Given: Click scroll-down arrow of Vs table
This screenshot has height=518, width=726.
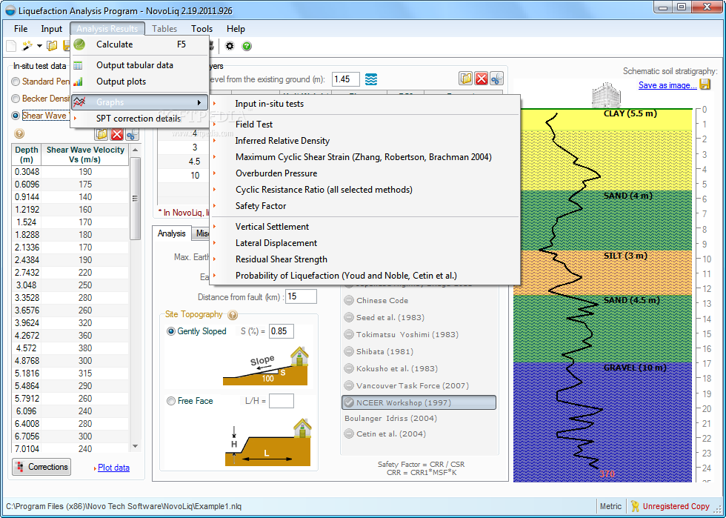Looking at the screenshot, I should tap(135, 446).
